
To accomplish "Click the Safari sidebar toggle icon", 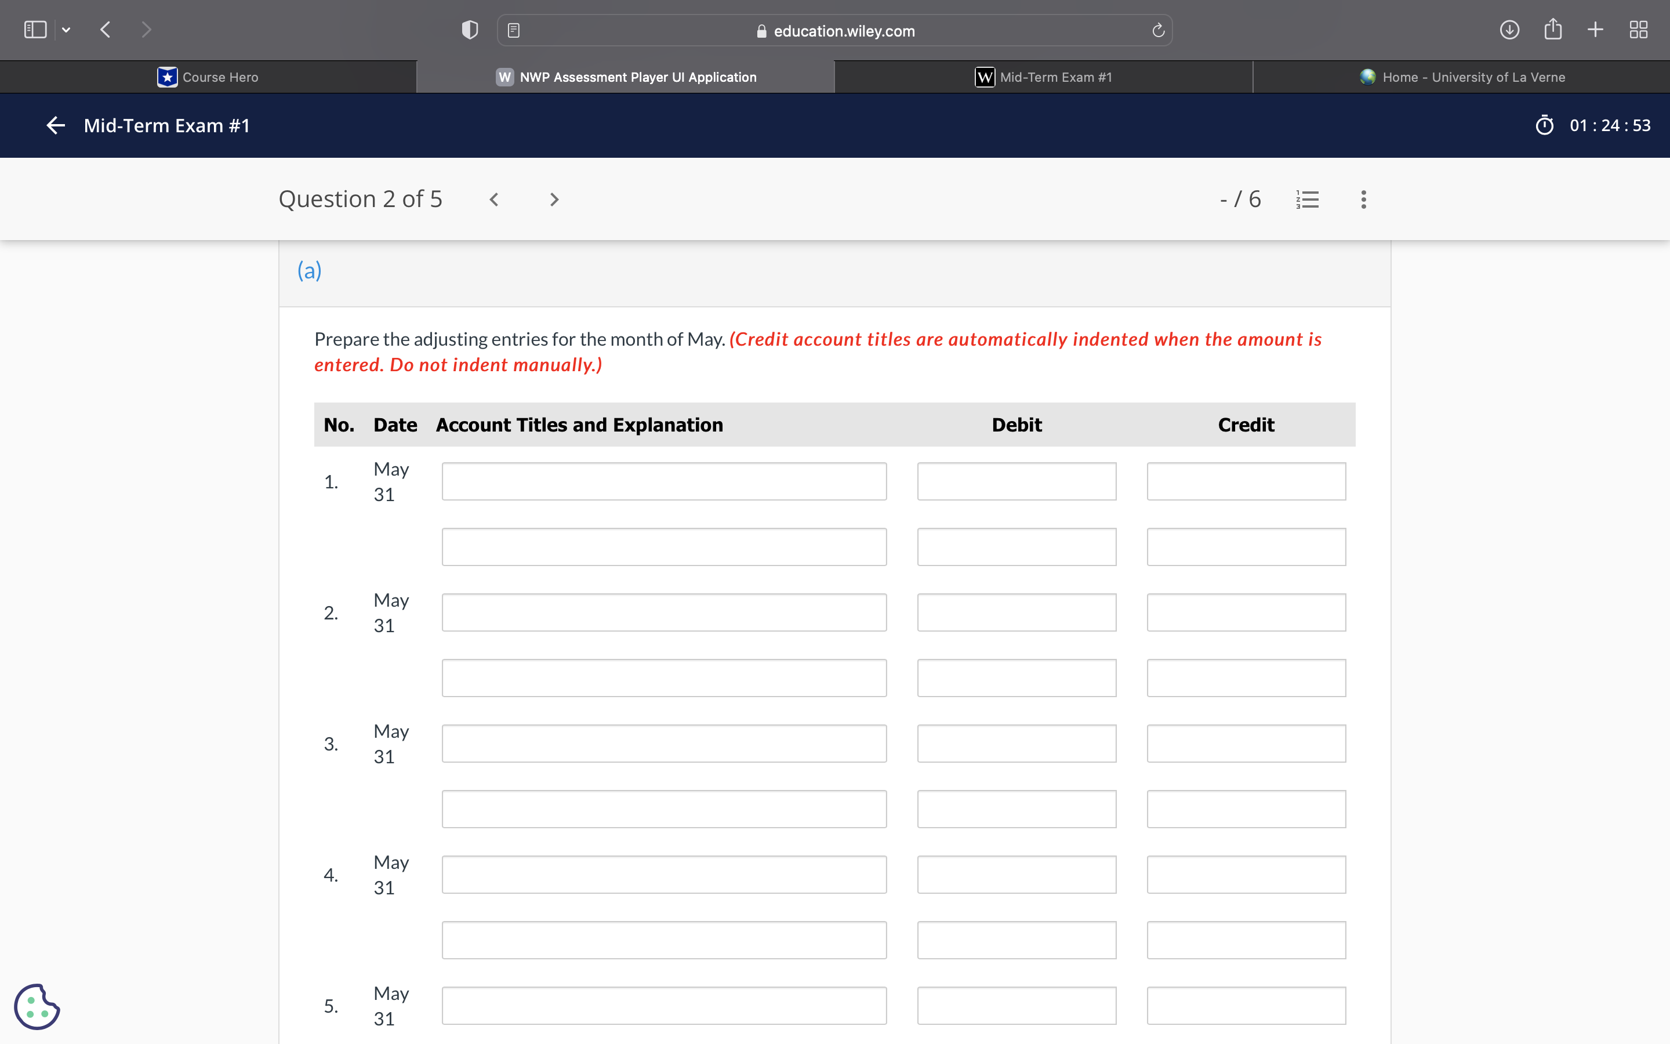I will click(35, 30).
